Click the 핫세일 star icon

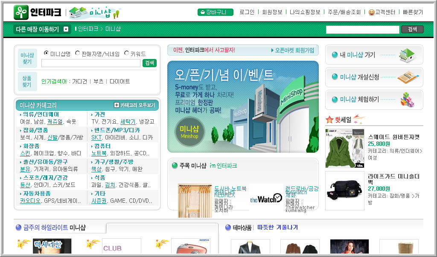click(329, 119)
